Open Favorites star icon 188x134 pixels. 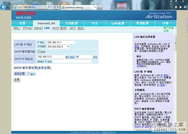point(181,7)
